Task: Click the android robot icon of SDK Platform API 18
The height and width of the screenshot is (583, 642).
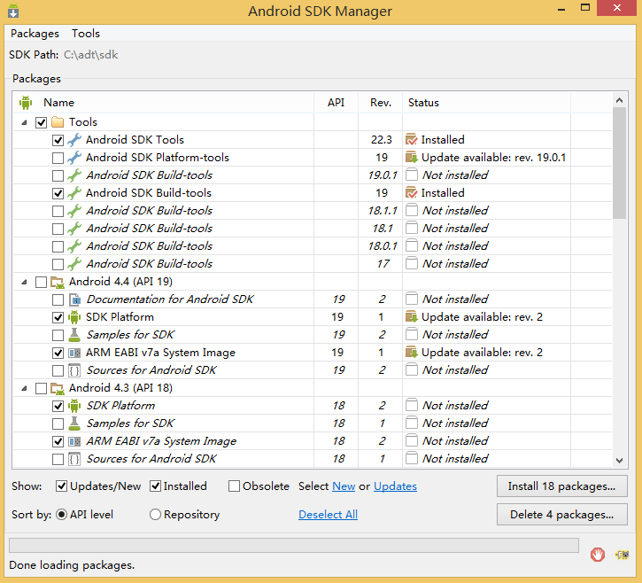Action: click(x=74, y=406)
